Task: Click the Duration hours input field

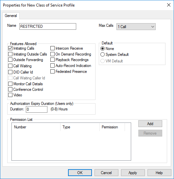Action: [x=37, y=109]
